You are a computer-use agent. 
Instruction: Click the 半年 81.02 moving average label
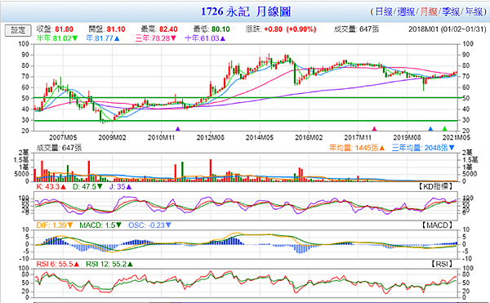57,38
